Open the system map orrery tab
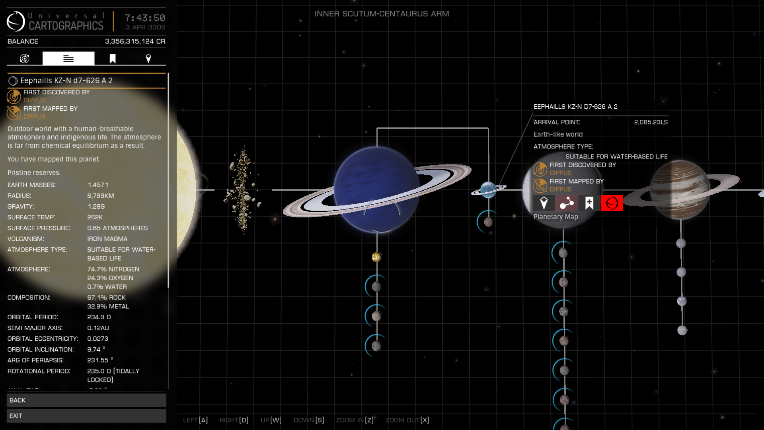 (x=25, y=59)
